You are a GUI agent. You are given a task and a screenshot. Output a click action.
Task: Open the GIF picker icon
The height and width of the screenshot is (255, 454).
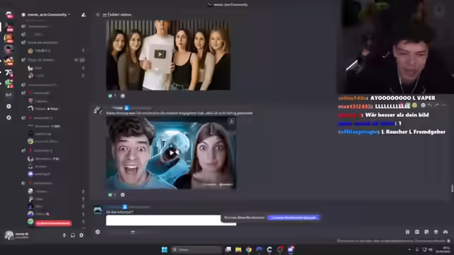[x=417, y=232]
